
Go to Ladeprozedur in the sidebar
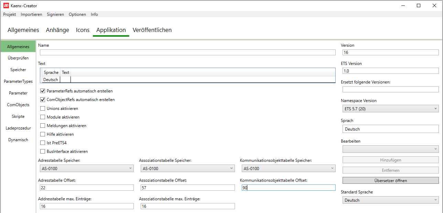(x=18, y=128)
